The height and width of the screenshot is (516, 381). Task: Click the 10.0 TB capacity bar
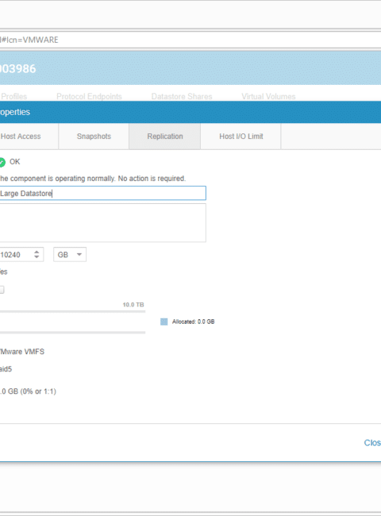coord(72,311)
